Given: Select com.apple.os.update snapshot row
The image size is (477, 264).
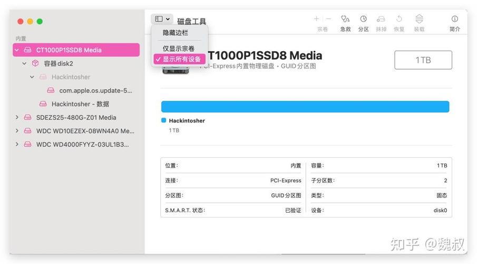Looking at the screenshot, I should 76,90.
